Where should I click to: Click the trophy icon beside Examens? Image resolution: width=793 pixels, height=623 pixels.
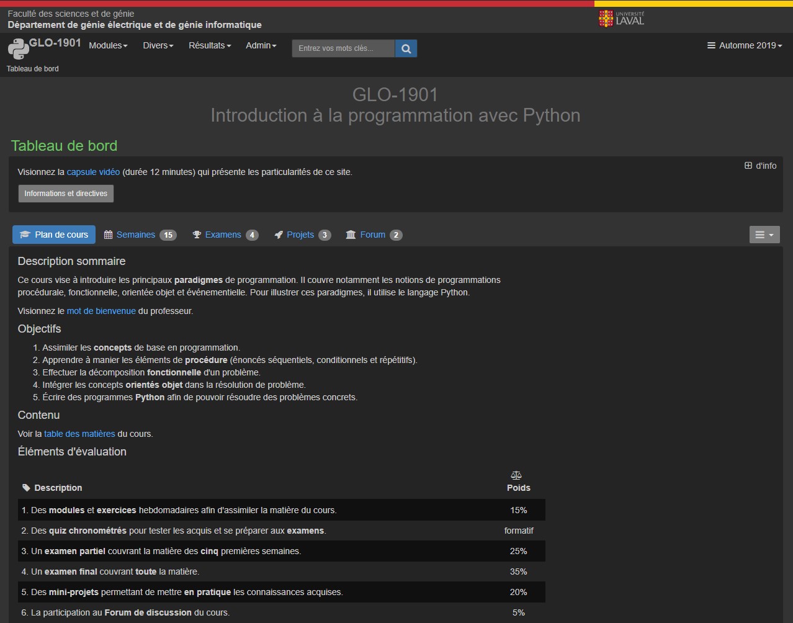click(x=197, y=235)
